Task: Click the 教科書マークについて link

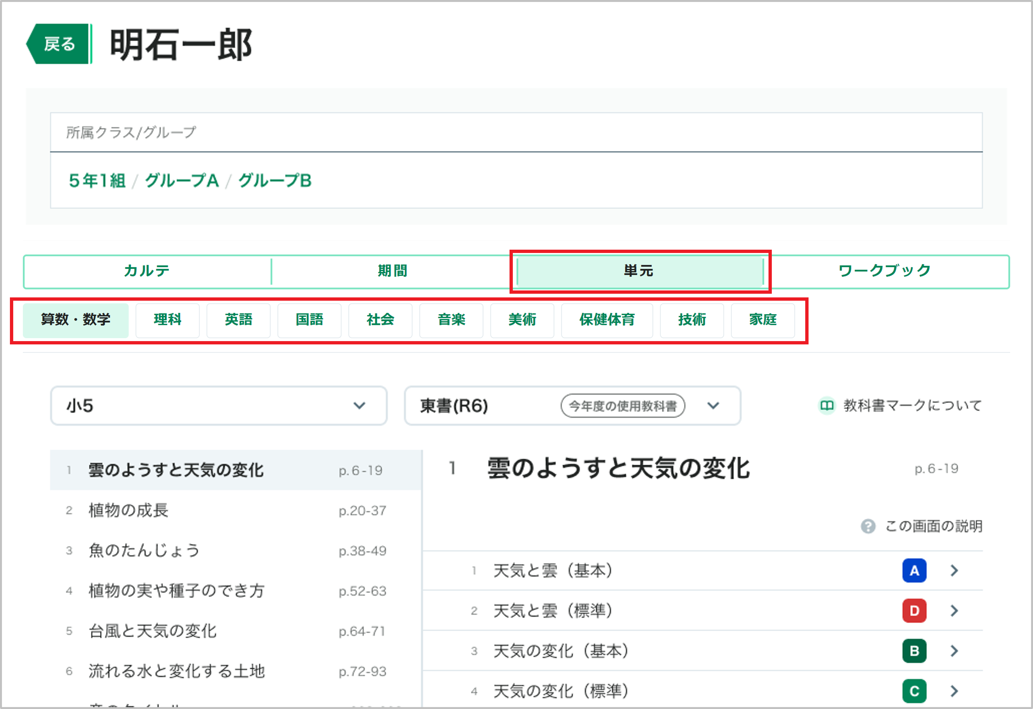Action: 913,406
